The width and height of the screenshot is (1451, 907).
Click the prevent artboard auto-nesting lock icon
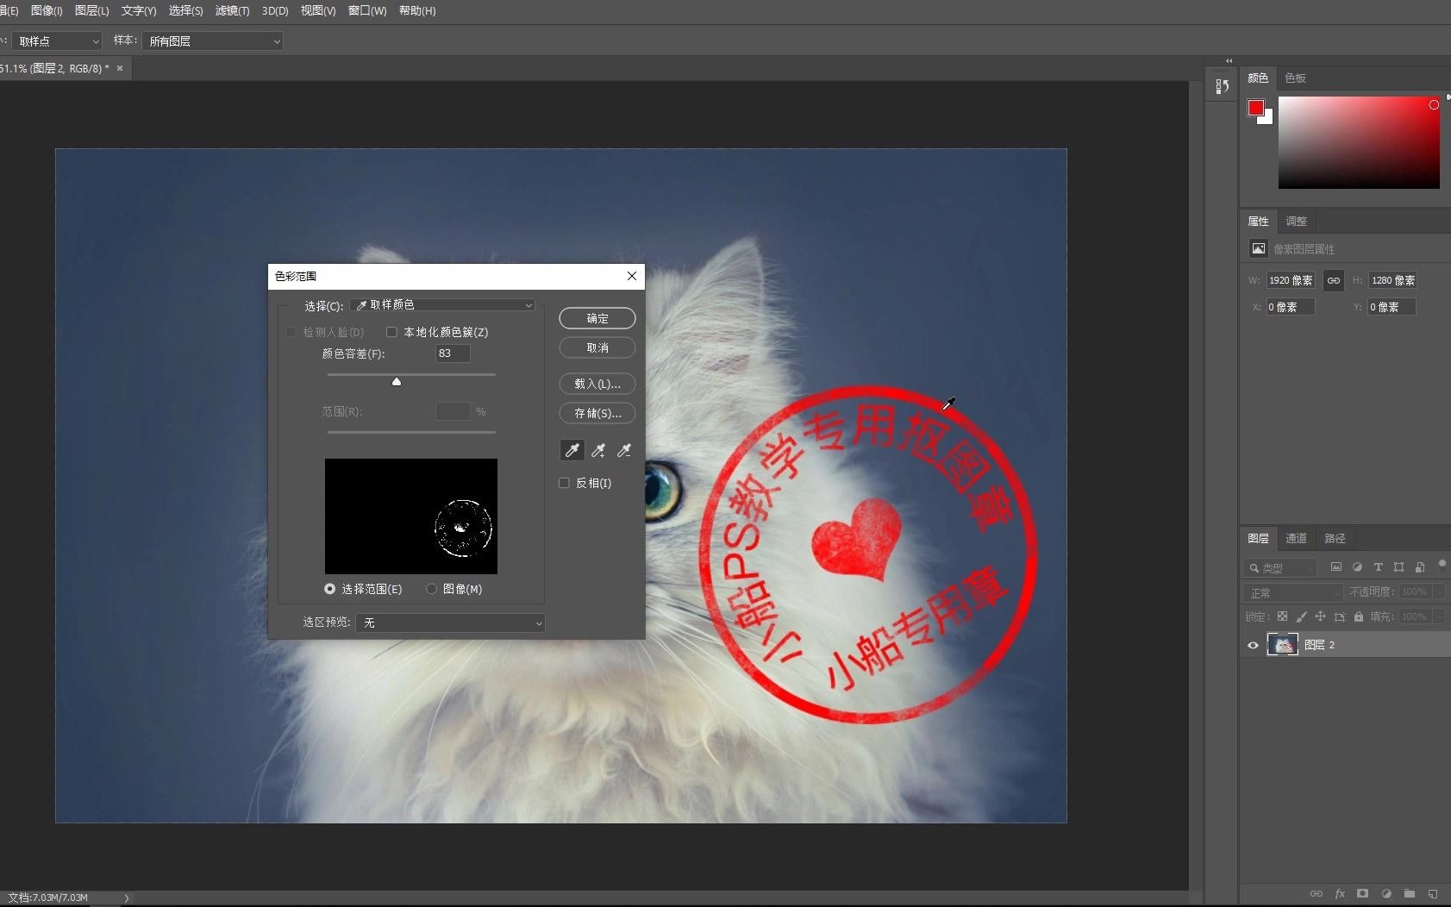pyautogui.click(x=1339, y=616)
